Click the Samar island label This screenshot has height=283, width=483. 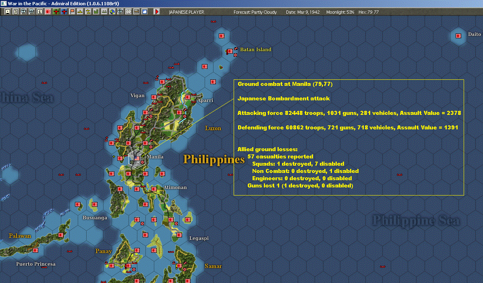click(x=213, y=266)
